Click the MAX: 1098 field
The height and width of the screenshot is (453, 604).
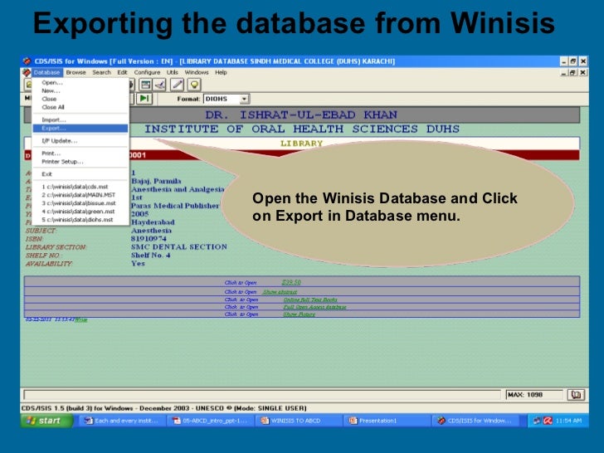click(x=534, y=395)
